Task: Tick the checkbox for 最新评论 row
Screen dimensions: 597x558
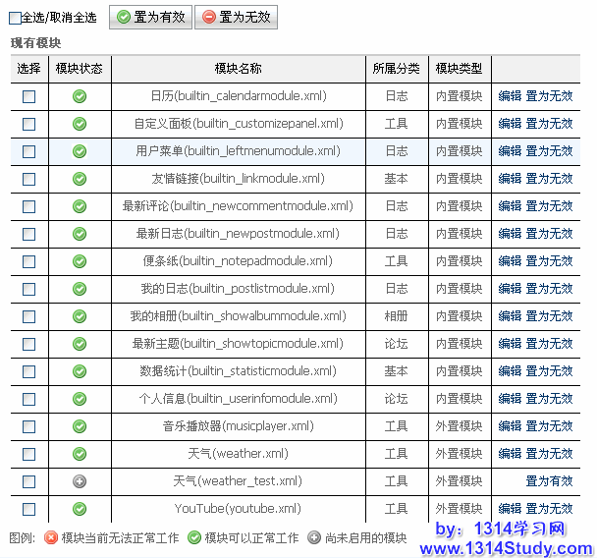Action: (28, 206)
